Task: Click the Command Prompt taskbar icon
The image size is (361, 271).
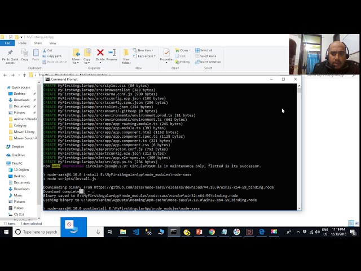Action: [x=174, y=232]
